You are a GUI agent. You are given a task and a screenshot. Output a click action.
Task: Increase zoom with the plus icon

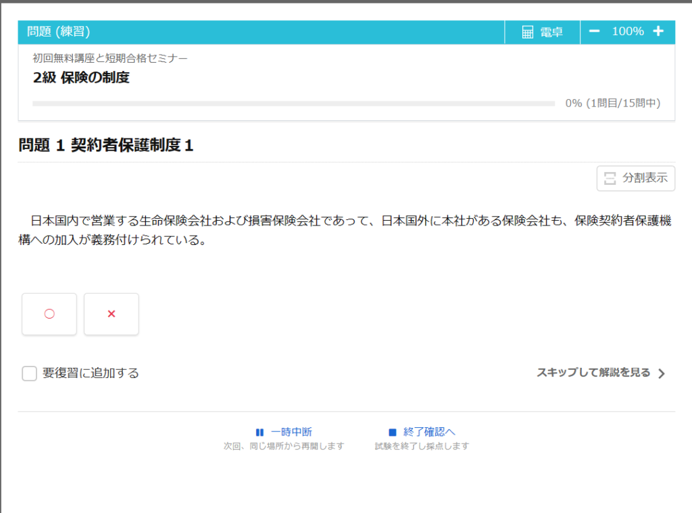click(x=658, y=32)
